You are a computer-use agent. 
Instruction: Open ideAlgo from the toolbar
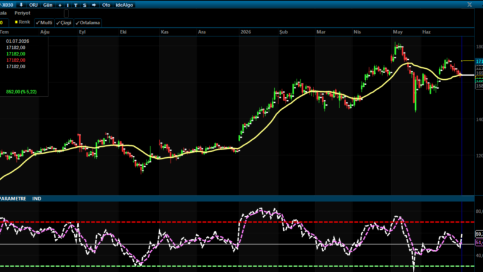point(124,5)
